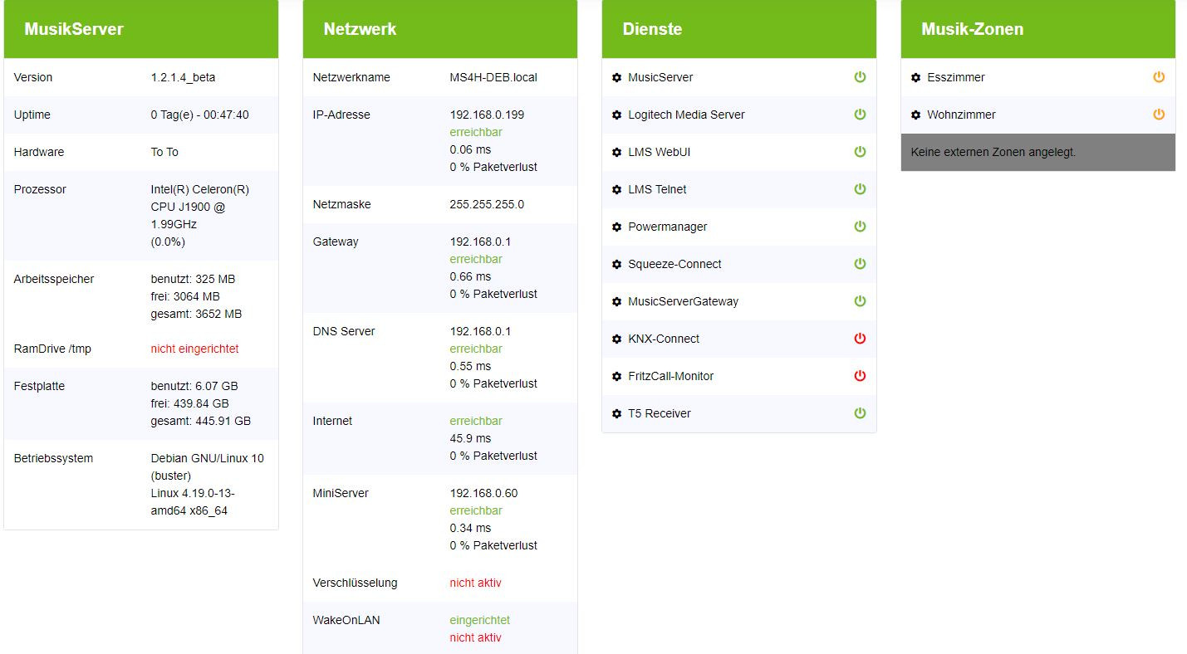Viewport: 1187px width, 654px height.
Task: Open the Powermanager gear icon
Action: tap(616, 227)
